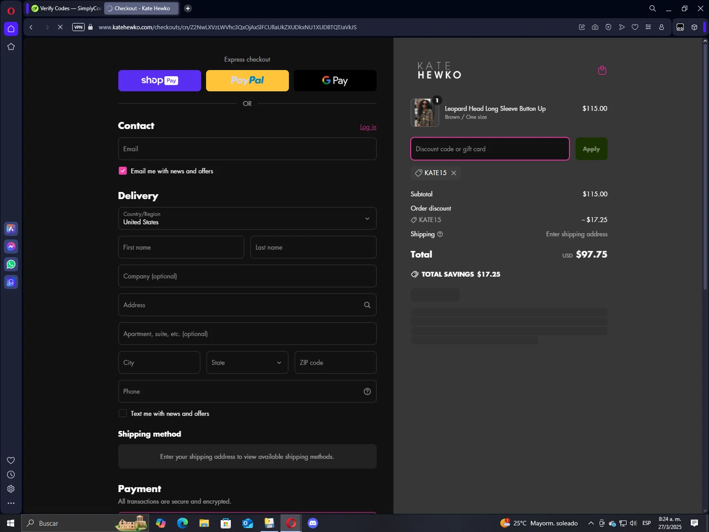This screenshot has width=709, height=532.
Task: Open the Opera menu logo
Action: pos(11,10)
